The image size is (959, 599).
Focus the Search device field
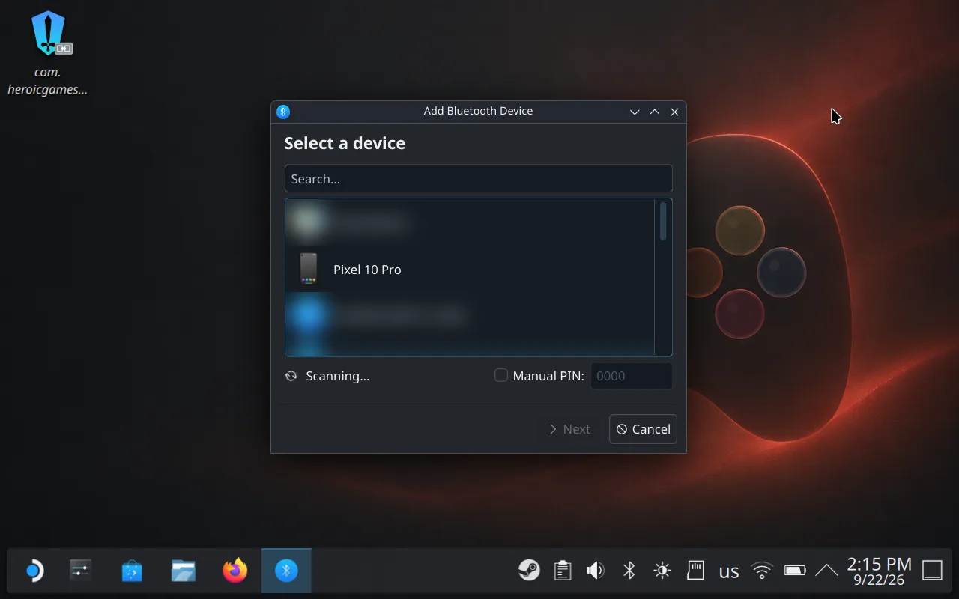[x=478, y=179]
